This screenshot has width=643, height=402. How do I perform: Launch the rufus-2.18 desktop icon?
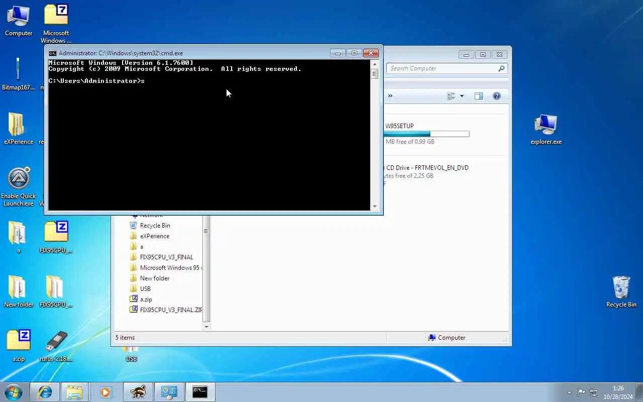pyautogui.click(x=56, y=346)
